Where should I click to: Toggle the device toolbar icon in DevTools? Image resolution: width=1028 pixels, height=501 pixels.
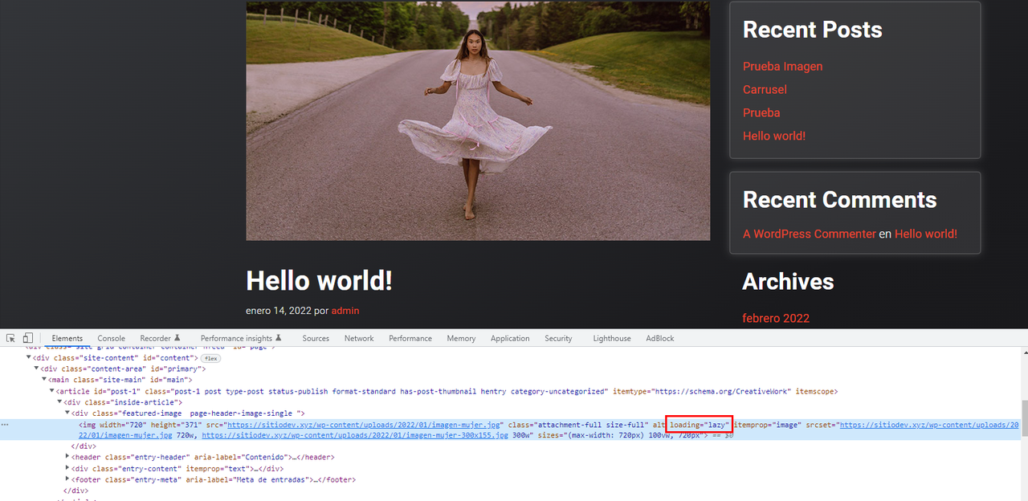(x=27, y=338)
